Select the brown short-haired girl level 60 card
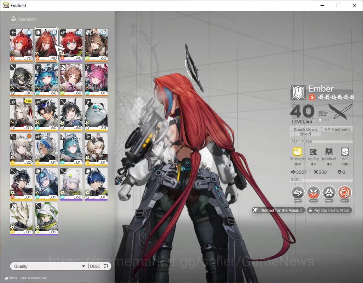363x283 pixels. point(71,80)
